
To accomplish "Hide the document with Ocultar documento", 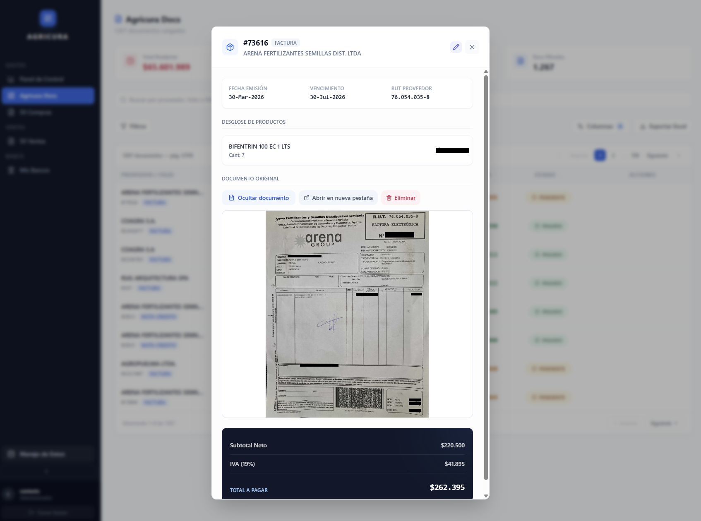I will click(x=259, y=198).
